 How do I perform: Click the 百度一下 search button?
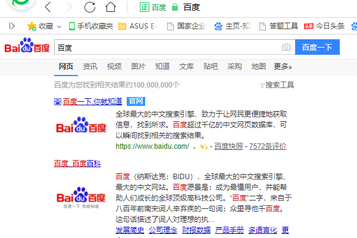pyautogui.click(x=317, y=47)
